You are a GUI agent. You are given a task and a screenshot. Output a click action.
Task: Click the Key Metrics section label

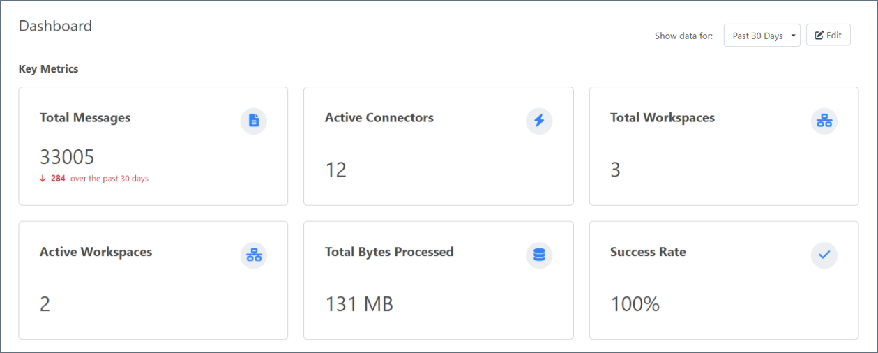click(x=48, y=69)
